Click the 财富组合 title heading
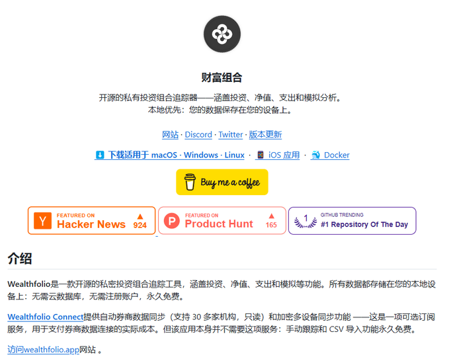 (222, 77)
